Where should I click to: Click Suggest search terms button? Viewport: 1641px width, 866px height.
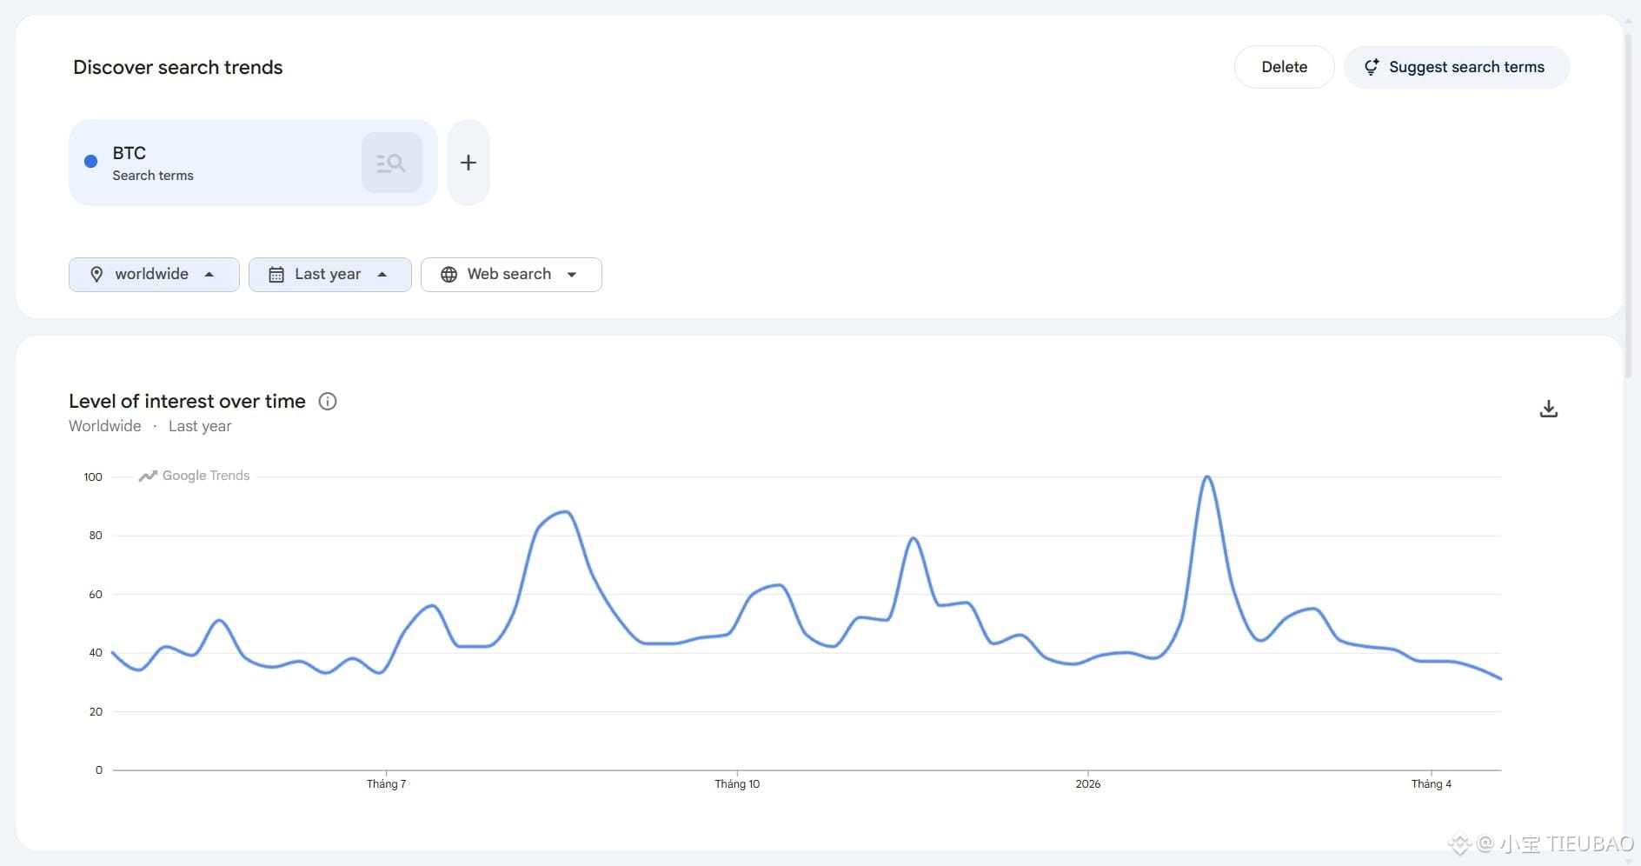[x=1457, y=67]
